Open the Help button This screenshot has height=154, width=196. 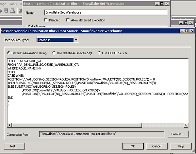(x=181, y=146)
